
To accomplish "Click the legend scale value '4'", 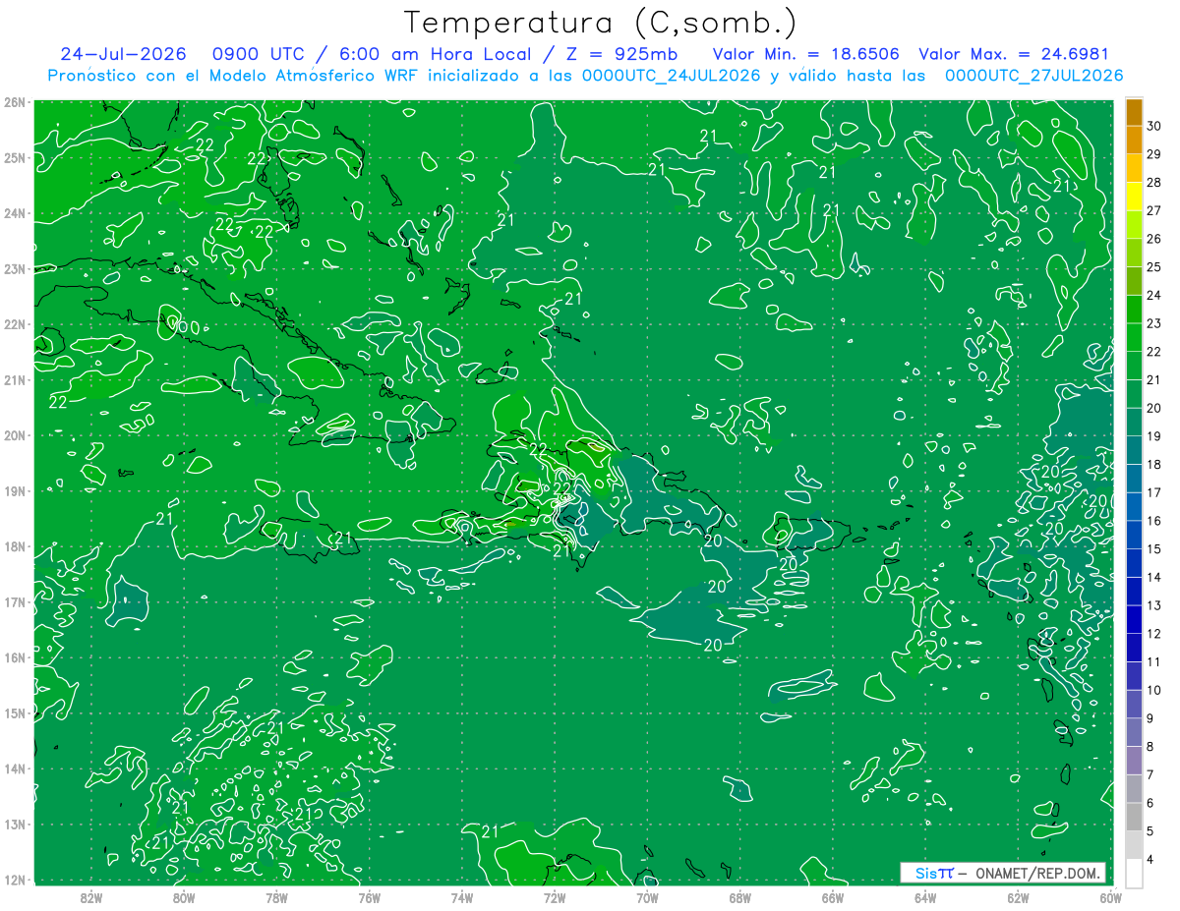I will pyautogui.click(x=1151, y=859).
